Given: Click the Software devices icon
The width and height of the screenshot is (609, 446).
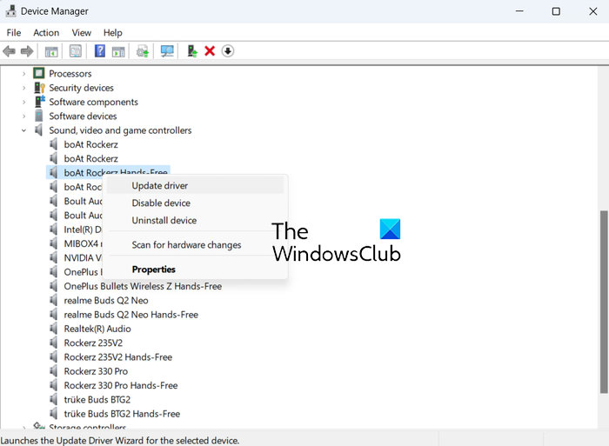Looking at the screenshot, I should click(39, 116).
